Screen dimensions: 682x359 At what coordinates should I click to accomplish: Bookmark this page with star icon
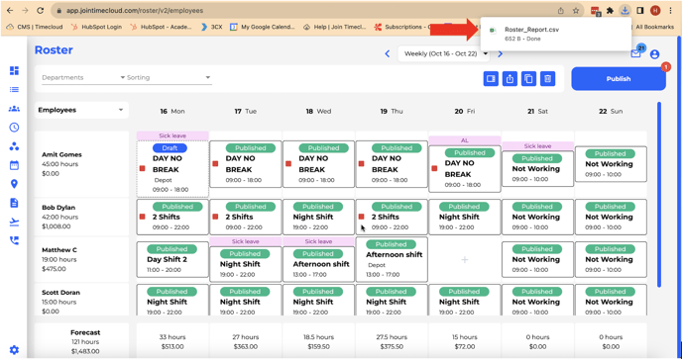(576, 11)
